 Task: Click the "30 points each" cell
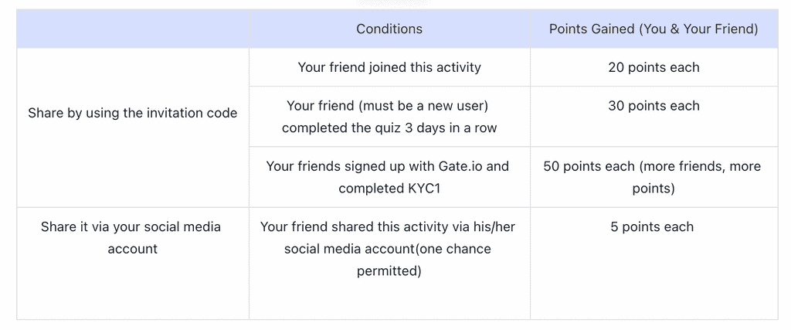654,106
